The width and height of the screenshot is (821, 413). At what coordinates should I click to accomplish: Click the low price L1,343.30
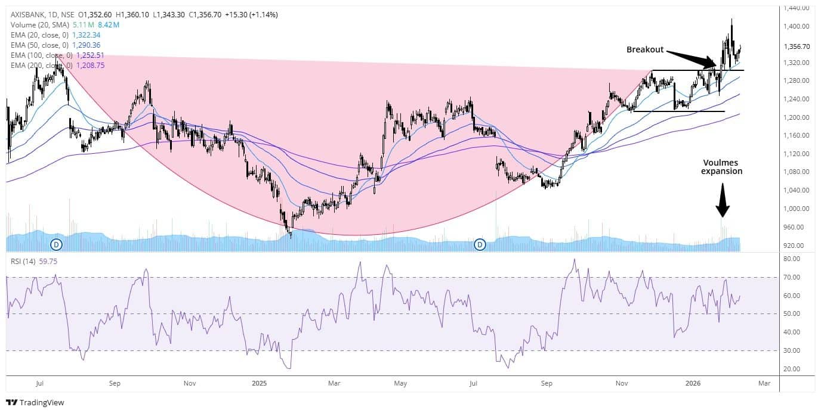pyautogui.click(x=169, y=14)
